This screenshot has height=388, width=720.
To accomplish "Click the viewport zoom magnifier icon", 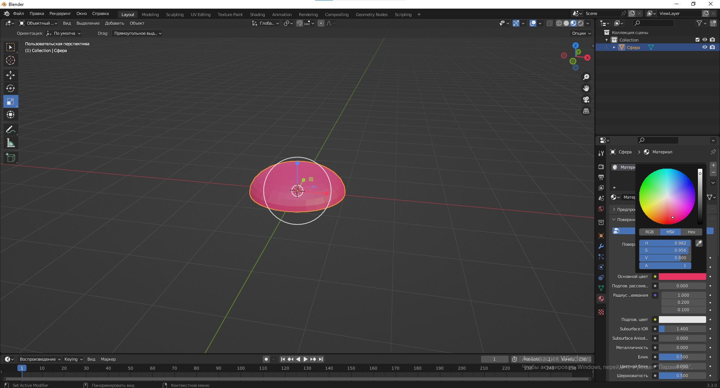I will coord(586,77).
